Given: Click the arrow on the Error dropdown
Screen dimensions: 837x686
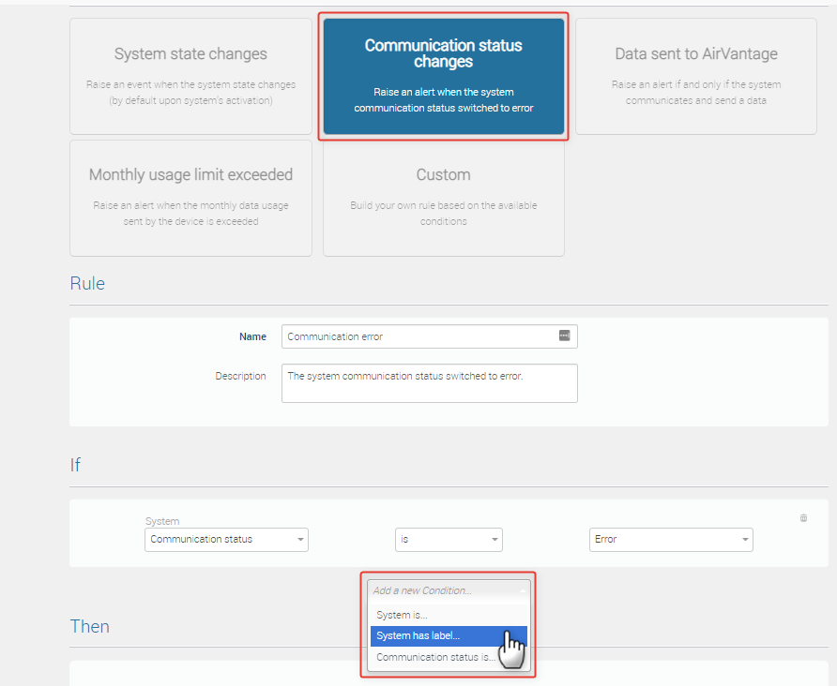Looking at the screenshot, I should [745, 540].
